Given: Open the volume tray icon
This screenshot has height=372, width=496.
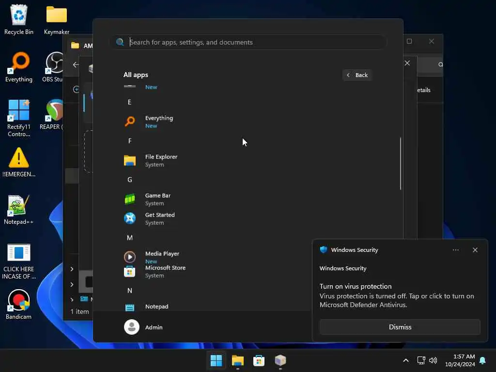Looking at the screenshot, I should (433, 360).
